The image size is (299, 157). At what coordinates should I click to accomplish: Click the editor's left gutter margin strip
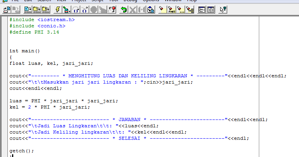pos(4,87)
